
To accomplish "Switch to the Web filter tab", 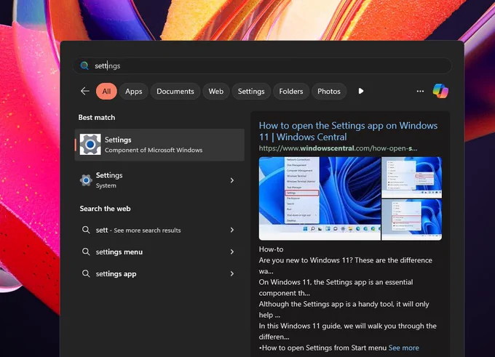I will (x=216, y=91).
